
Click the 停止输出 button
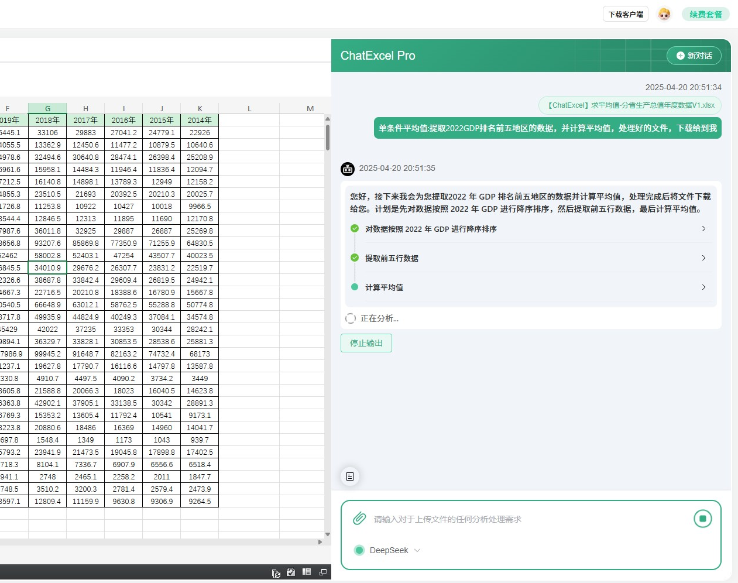pos(366,343)
